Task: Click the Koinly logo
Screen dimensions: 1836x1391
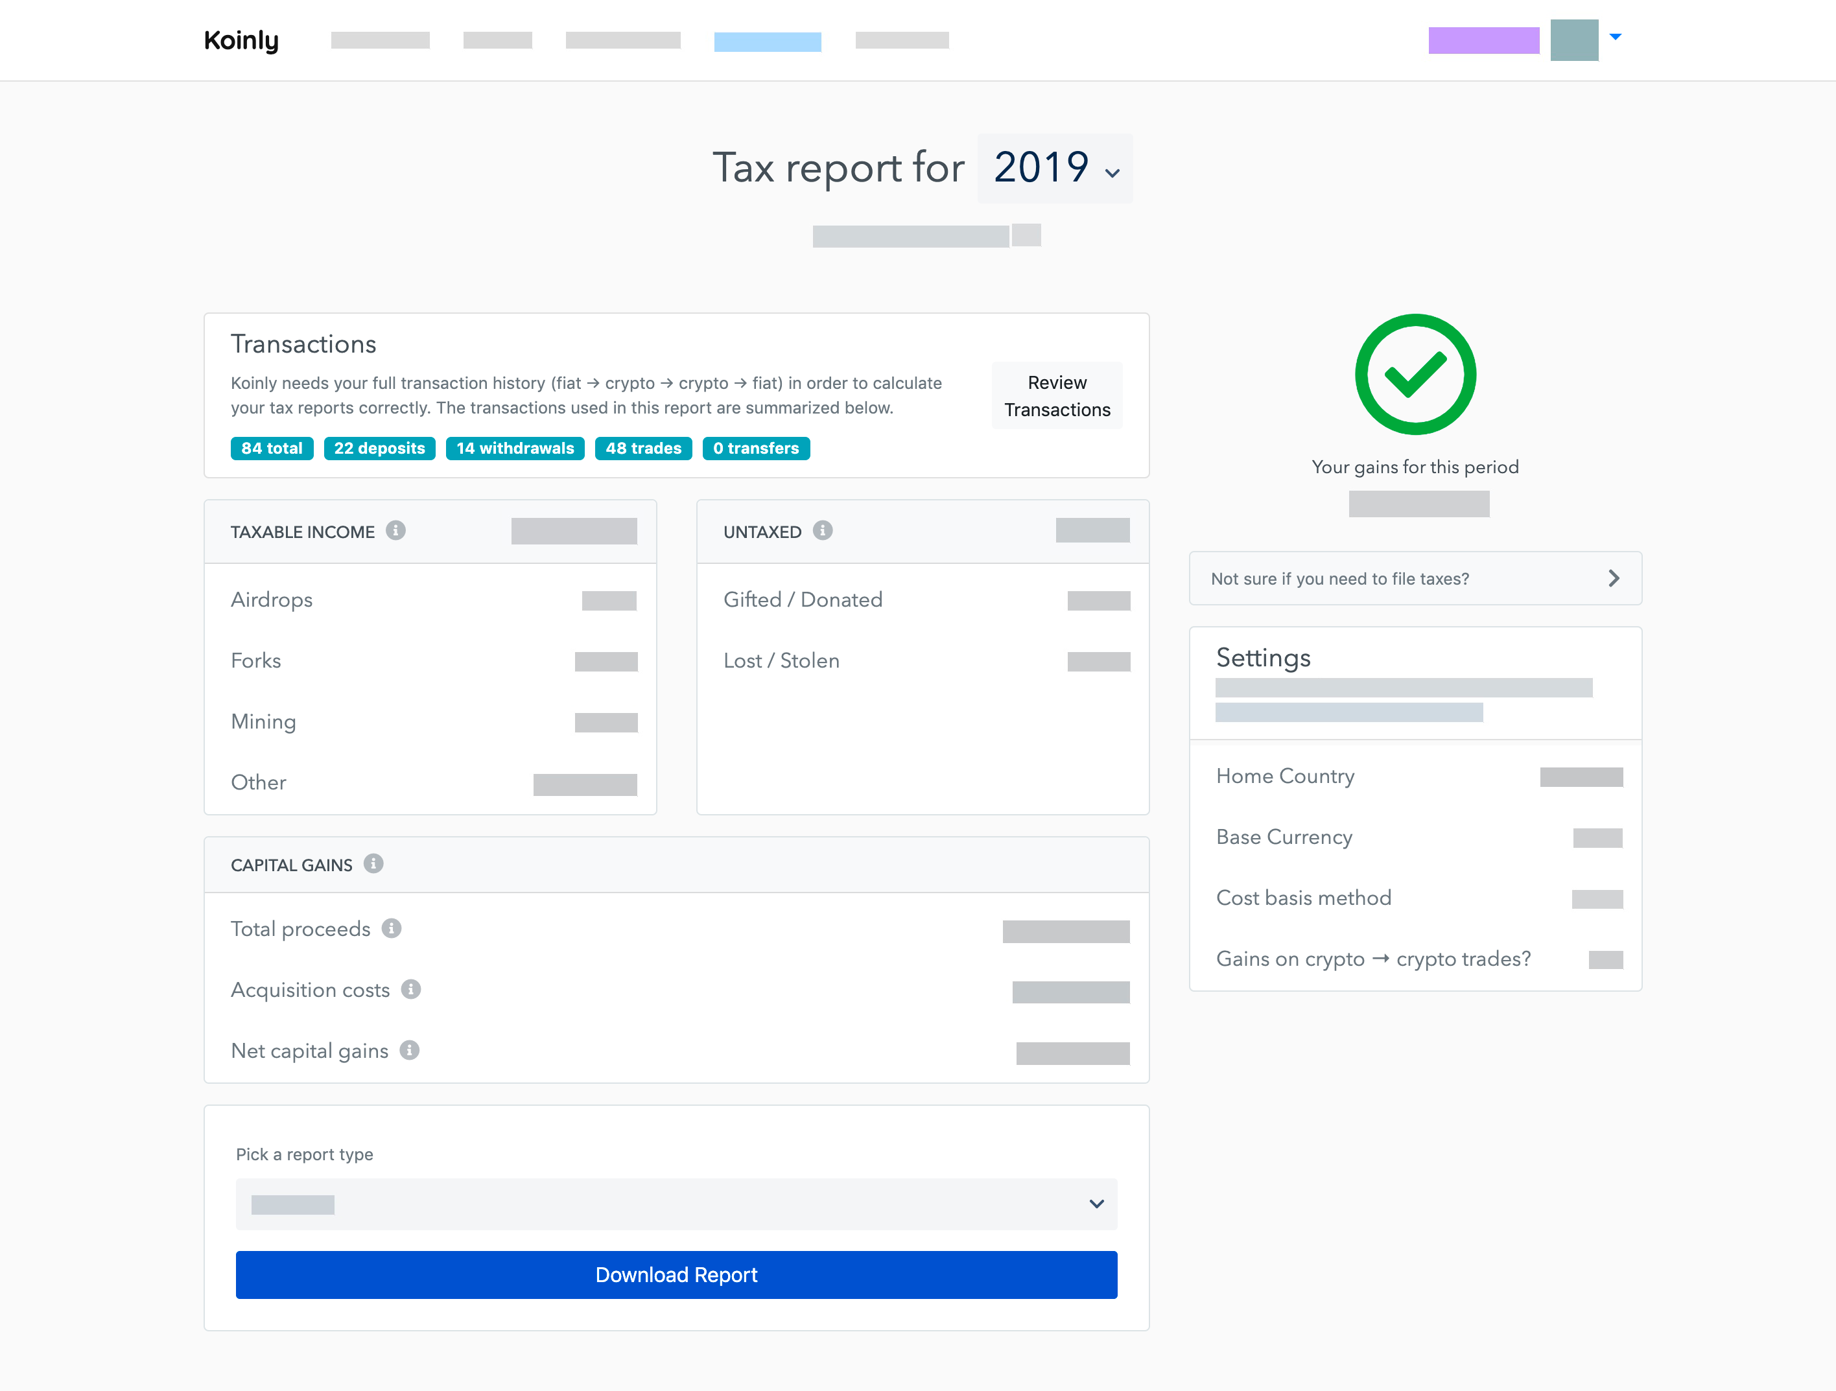Action: tap(242, 40)
